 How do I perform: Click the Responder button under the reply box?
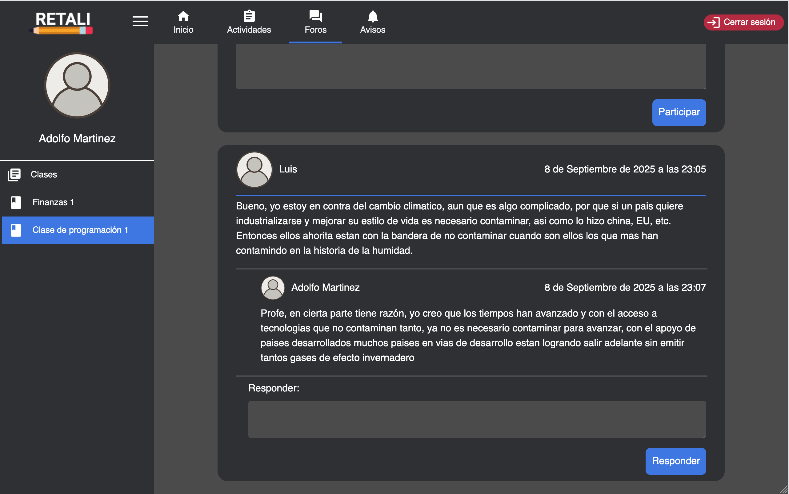click(675, 461)
